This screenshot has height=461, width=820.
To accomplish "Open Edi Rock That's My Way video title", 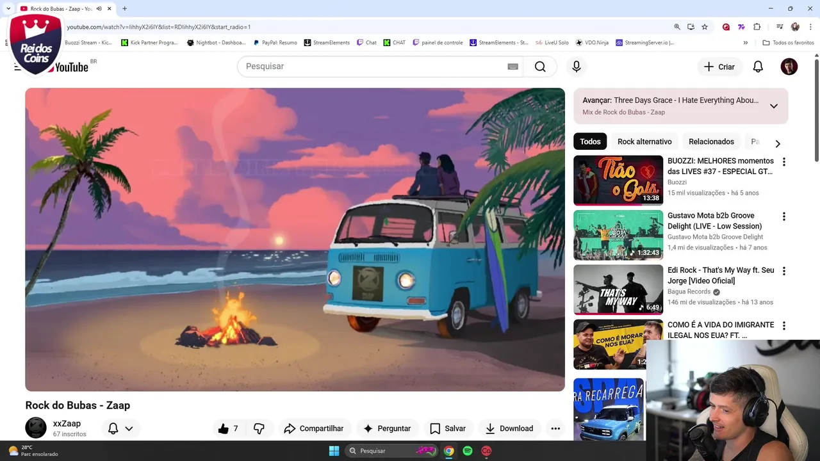I will (x=721, y=275).
